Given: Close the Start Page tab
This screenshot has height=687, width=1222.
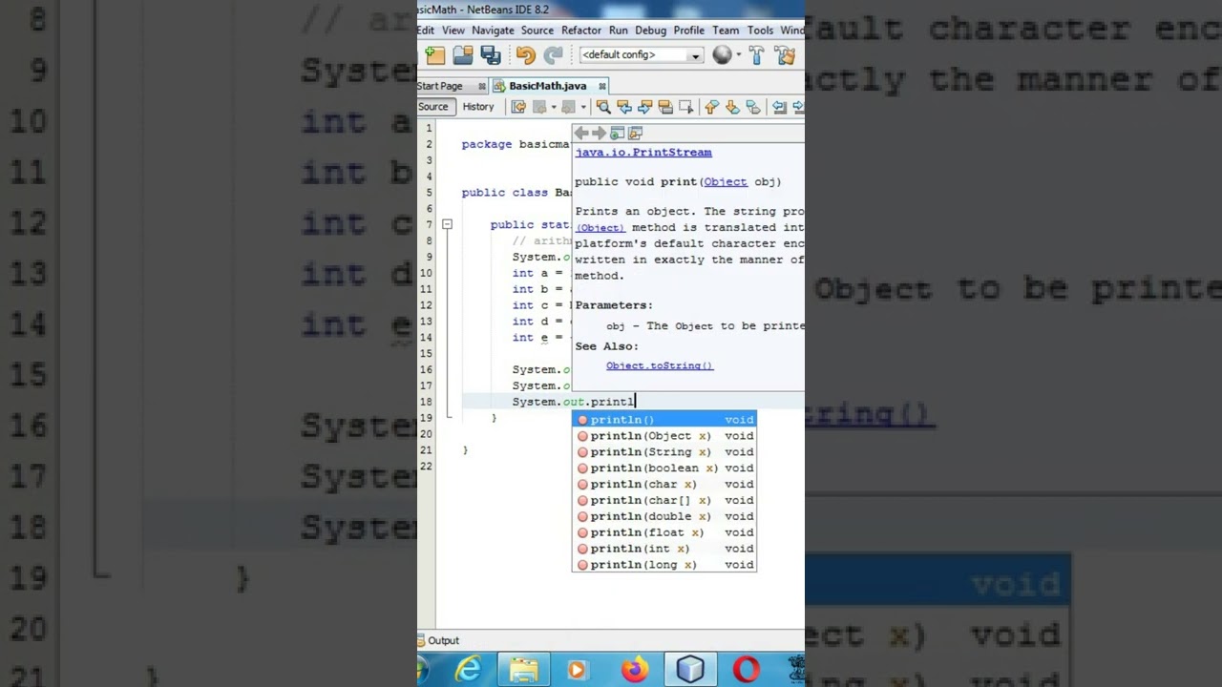Looking at the screenshot, I should tap(482, 86).
